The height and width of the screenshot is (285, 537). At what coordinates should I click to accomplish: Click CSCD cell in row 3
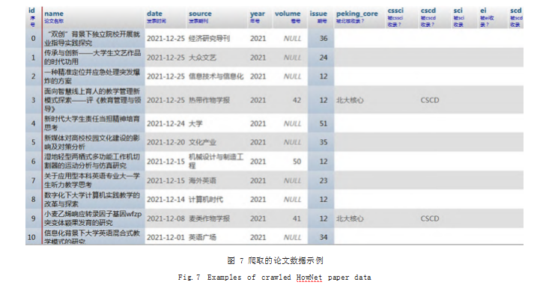[x=429, y=100]
